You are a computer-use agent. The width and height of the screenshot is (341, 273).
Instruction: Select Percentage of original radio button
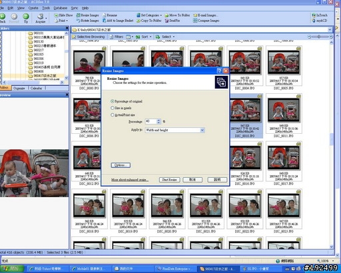coord(113,101)
